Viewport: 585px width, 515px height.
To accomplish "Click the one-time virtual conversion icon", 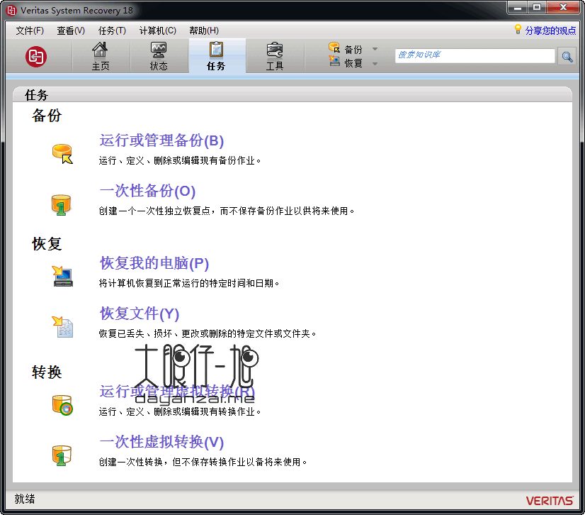I will (61, 455).
